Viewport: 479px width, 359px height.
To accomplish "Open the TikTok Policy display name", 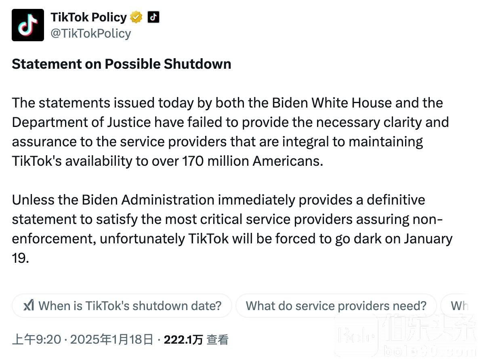I will click(88, 17).
